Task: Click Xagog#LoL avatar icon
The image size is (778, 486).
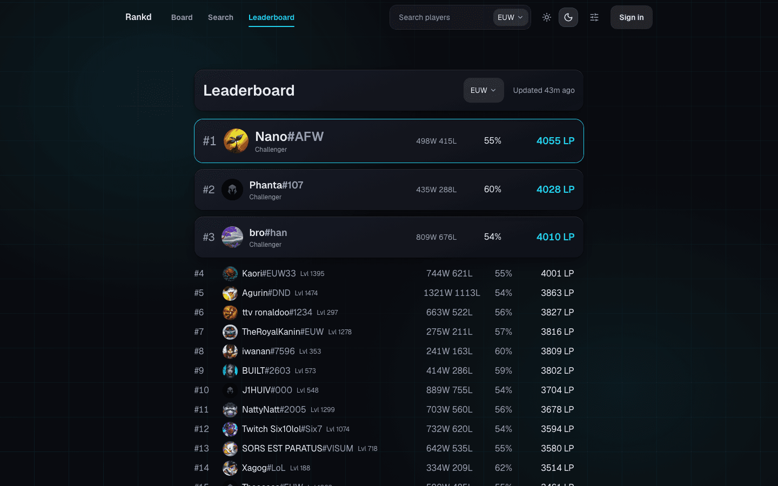Action: click(230, 468)
